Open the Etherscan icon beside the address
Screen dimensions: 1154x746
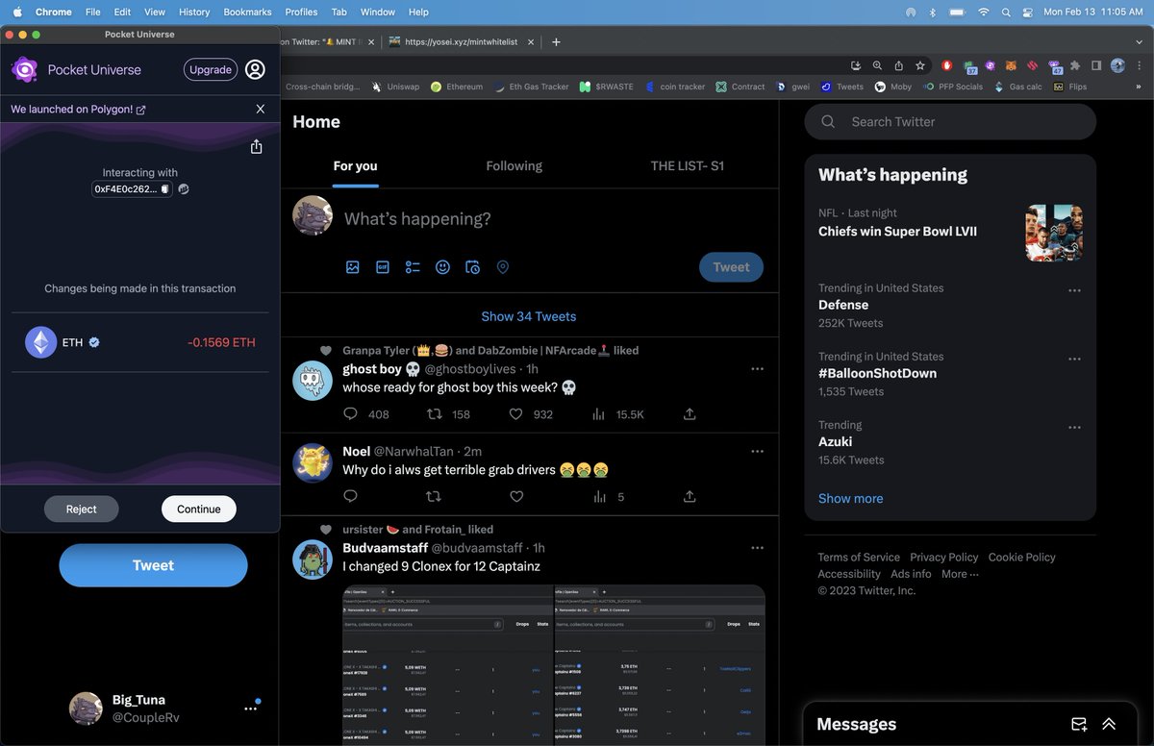[x=184, y=189]
